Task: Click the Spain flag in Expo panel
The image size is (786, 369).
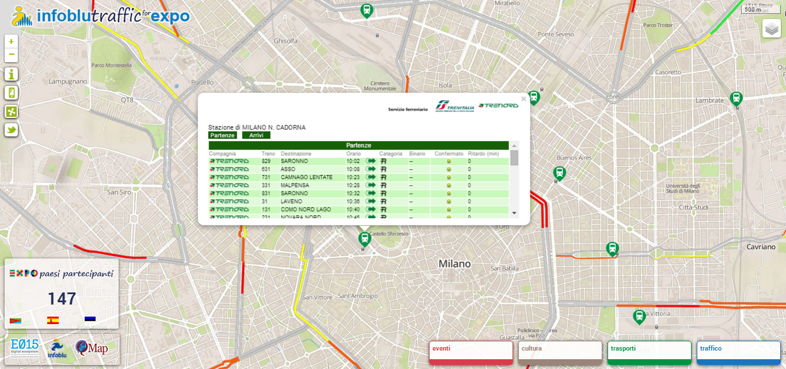Action: (53, 321)
